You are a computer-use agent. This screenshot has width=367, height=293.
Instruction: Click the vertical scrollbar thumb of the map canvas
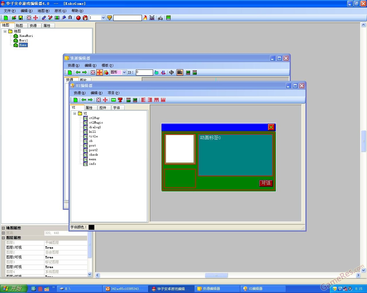click(x=364, y=142)
